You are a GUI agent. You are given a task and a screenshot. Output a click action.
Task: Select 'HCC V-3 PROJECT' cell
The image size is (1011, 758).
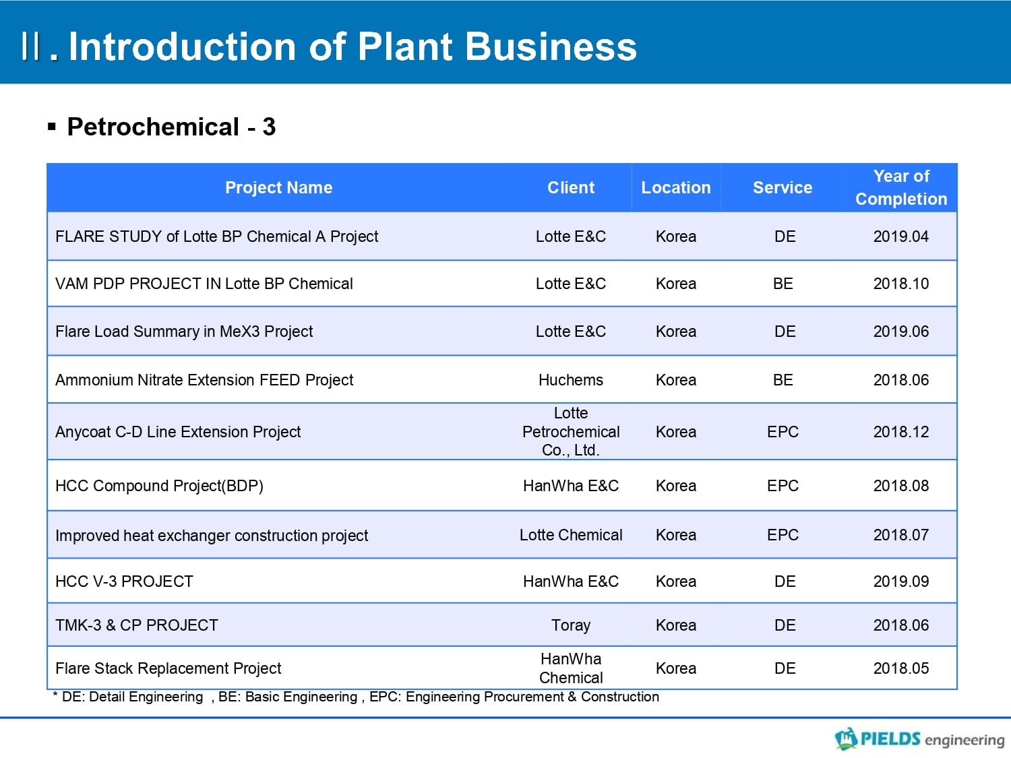[124, 581]
